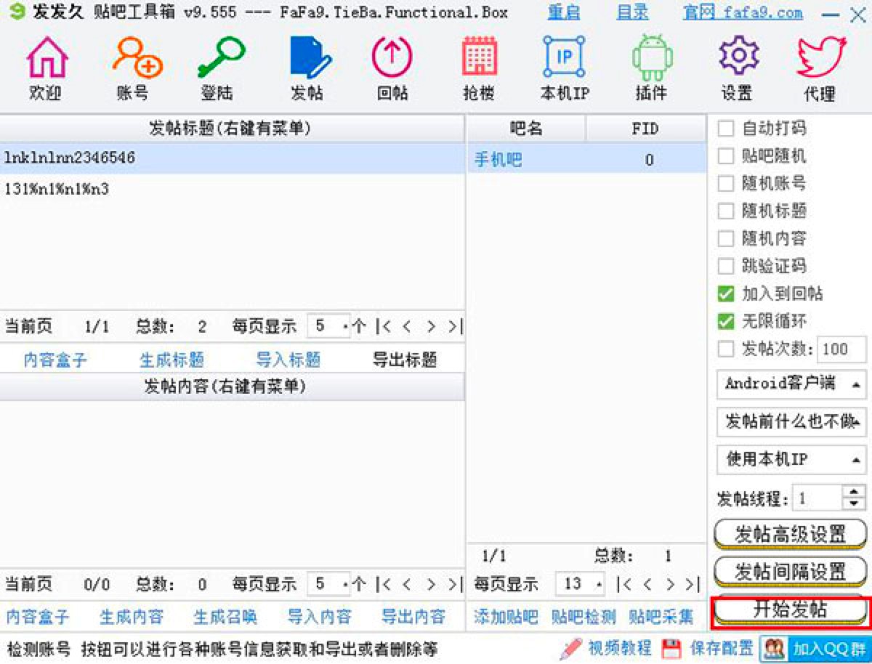
Task: Decrease 发帖线程 with down stepper arrow
Action: pyautogui.click(x=855, y=504)
